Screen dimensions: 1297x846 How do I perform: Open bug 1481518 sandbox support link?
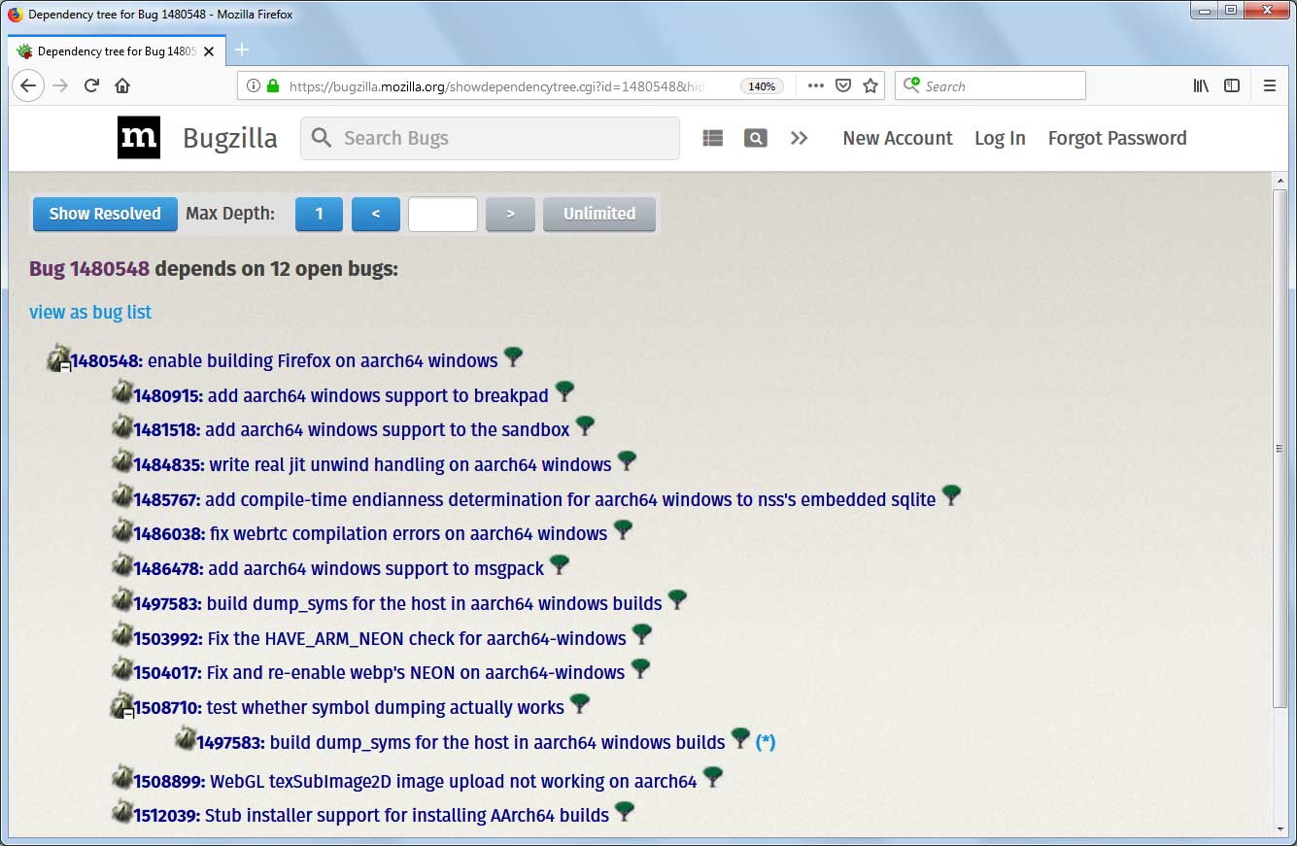(352, 429)
